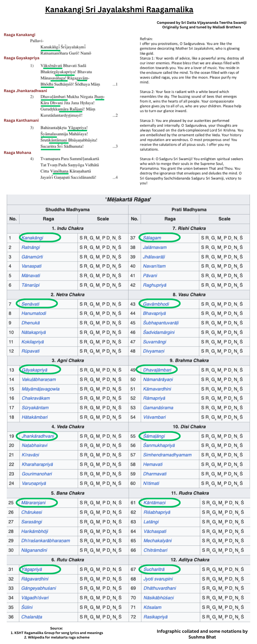Open the Senāvati raga link
Image resolution: width=257 pixels, height=644 pixels.
pos(31,304)
